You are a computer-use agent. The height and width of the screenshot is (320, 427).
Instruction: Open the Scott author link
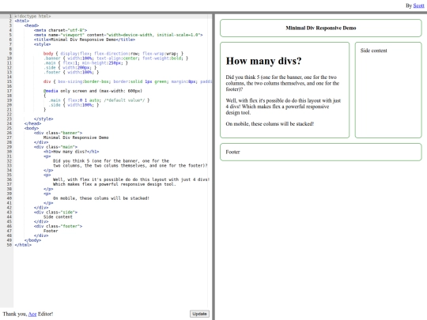418,6
